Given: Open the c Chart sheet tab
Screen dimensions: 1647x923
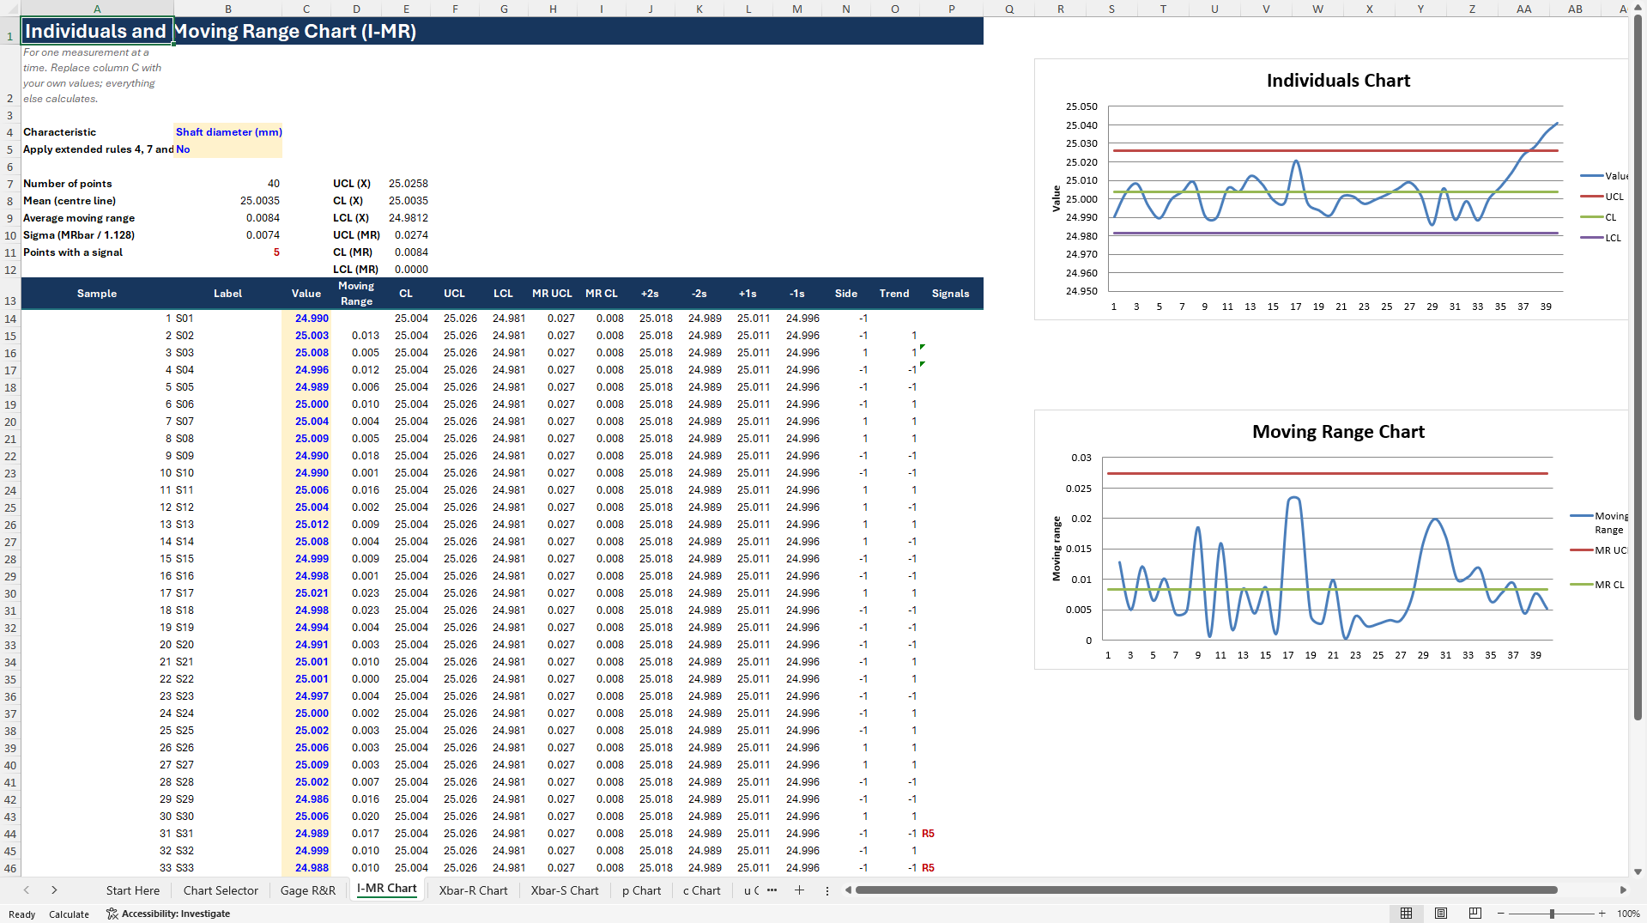Looking at the screenshot, I should 702,890.
